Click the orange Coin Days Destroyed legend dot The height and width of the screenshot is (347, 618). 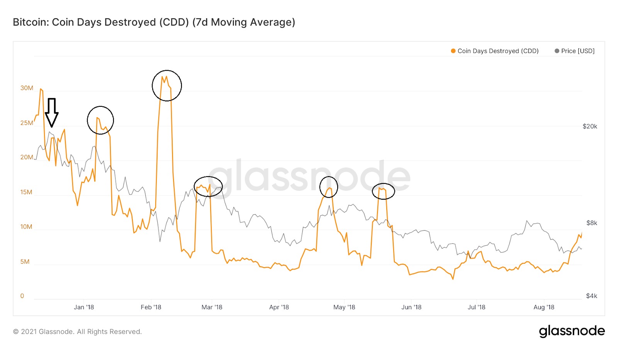coord(453,51)
